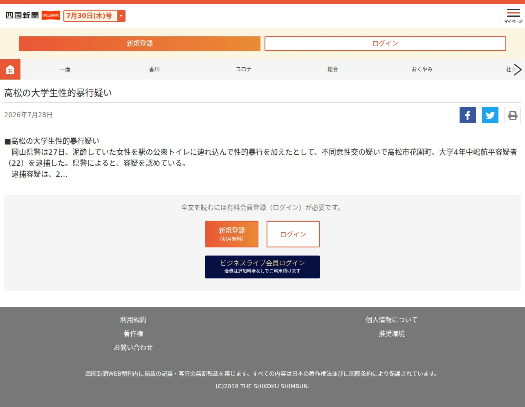Click the article date 2026年7月28日
The width and height of the screenshot is (525, 407).
[29, 115]
